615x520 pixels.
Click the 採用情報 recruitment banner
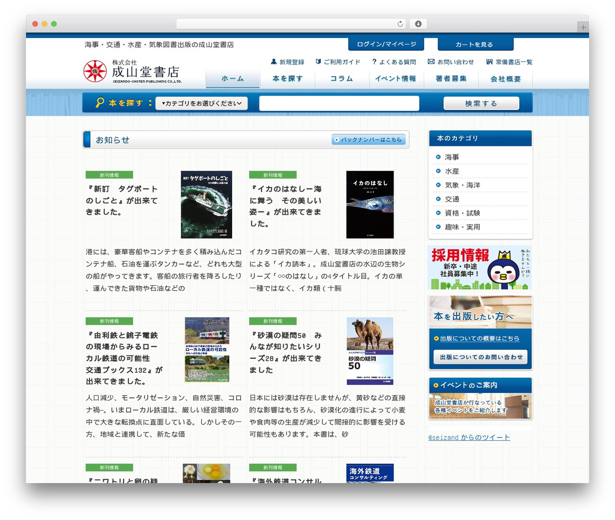pyautogui.click(x=480, y=268)
